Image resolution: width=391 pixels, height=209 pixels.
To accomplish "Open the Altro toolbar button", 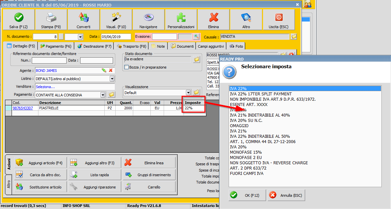I will tap(246, 20).
